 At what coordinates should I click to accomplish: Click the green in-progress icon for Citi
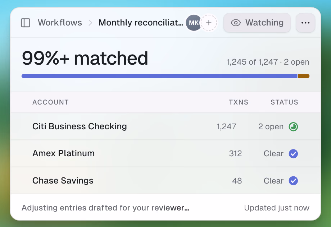pos(294,127)
